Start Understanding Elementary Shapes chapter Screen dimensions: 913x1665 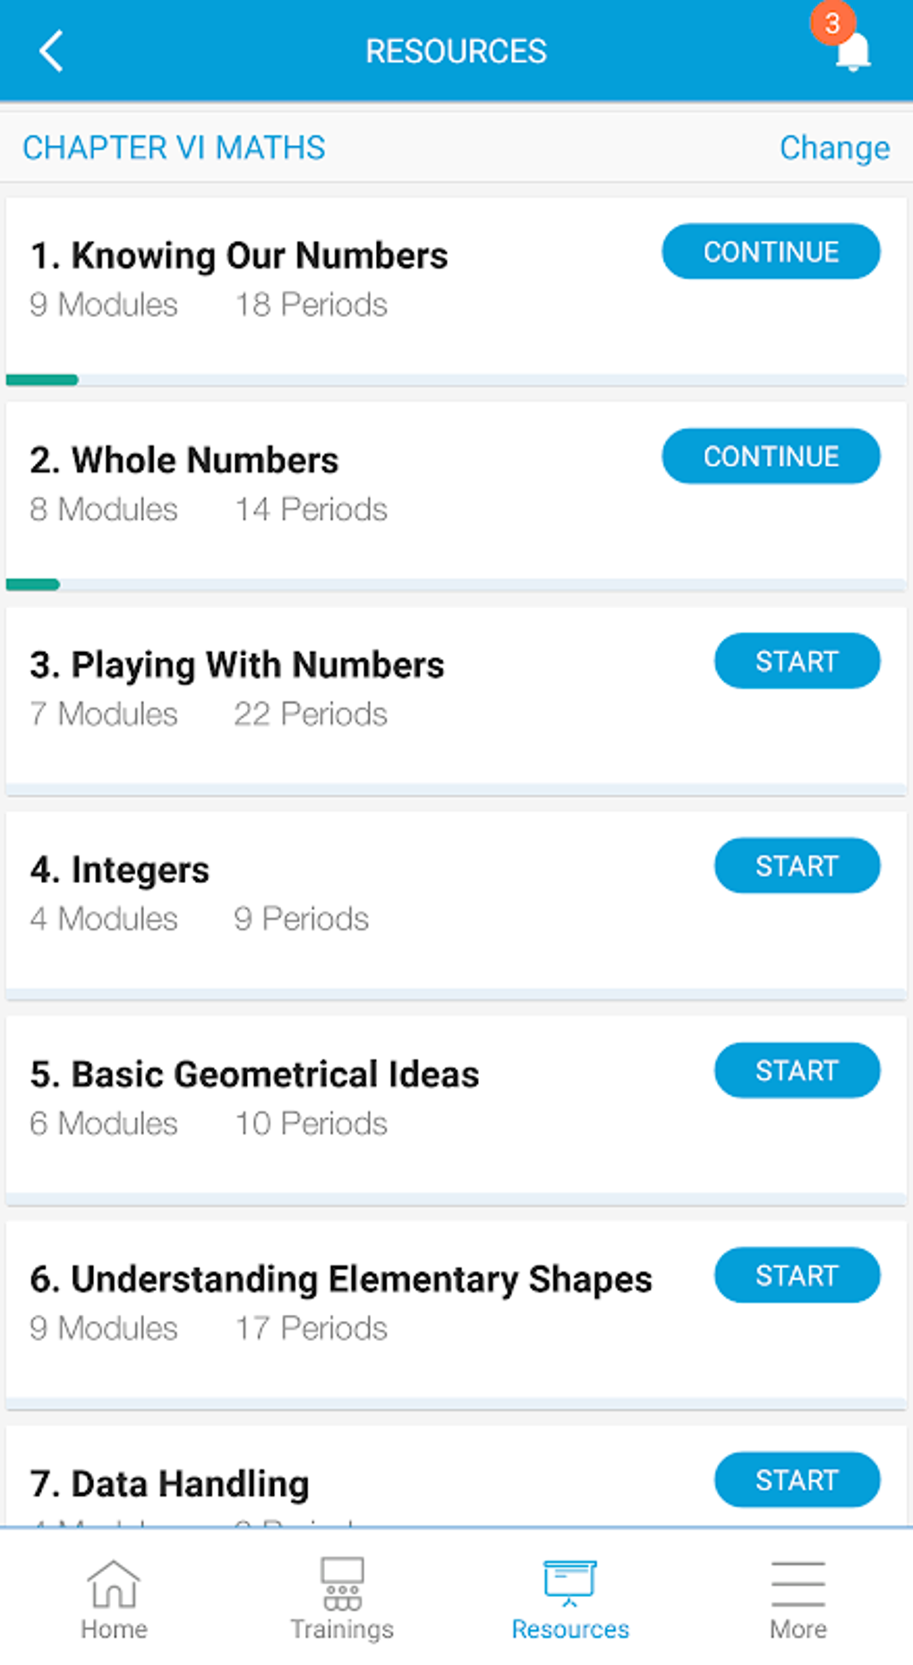(x=797, y=1275)
